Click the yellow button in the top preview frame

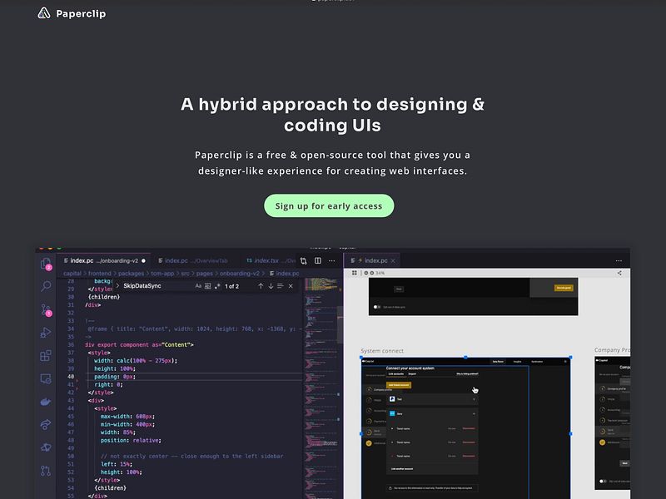pos(564,288)
